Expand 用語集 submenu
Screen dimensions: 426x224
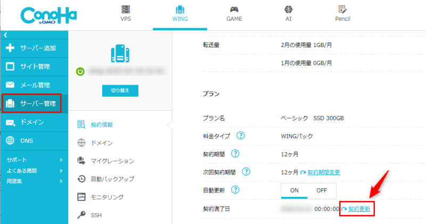34,181
